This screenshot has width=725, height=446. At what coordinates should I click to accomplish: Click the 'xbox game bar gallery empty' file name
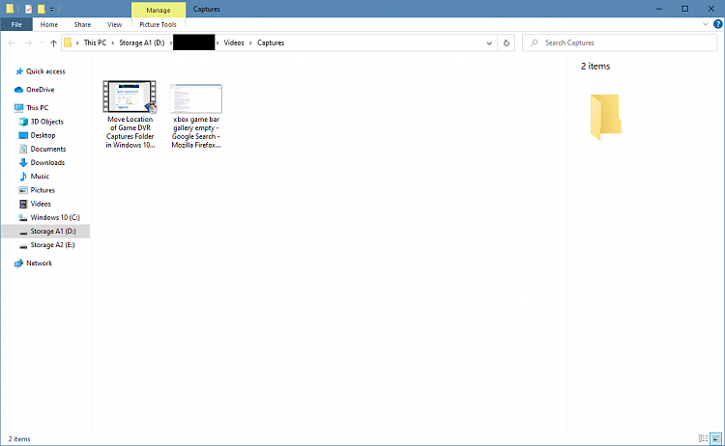pos(196,132)
